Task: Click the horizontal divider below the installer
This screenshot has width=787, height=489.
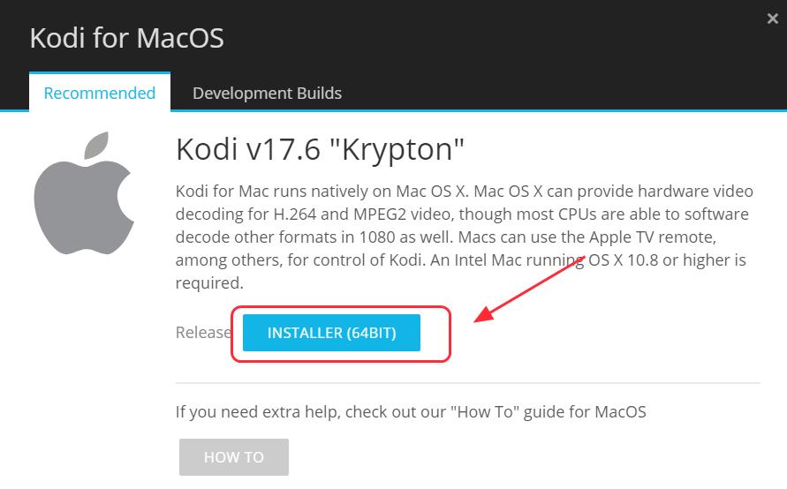Action: pyautogui.click(x=468, y=383)
